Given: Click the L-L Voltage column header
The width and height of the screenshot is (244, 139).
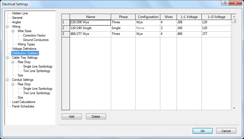Looking at the screenshot, I should (189, 17).
